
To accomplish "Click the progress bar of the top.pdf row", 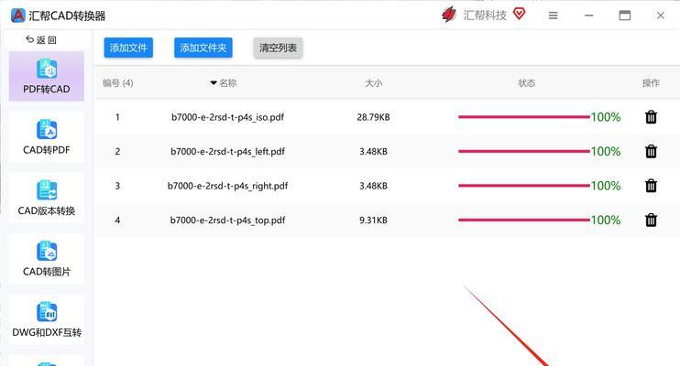I will [524, 220].
